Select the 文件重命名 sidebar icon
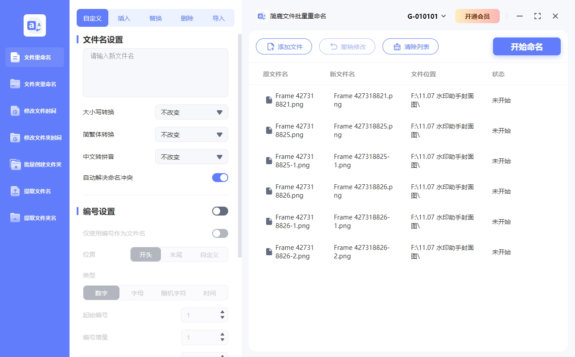The image size is (575, 357). 34,57
